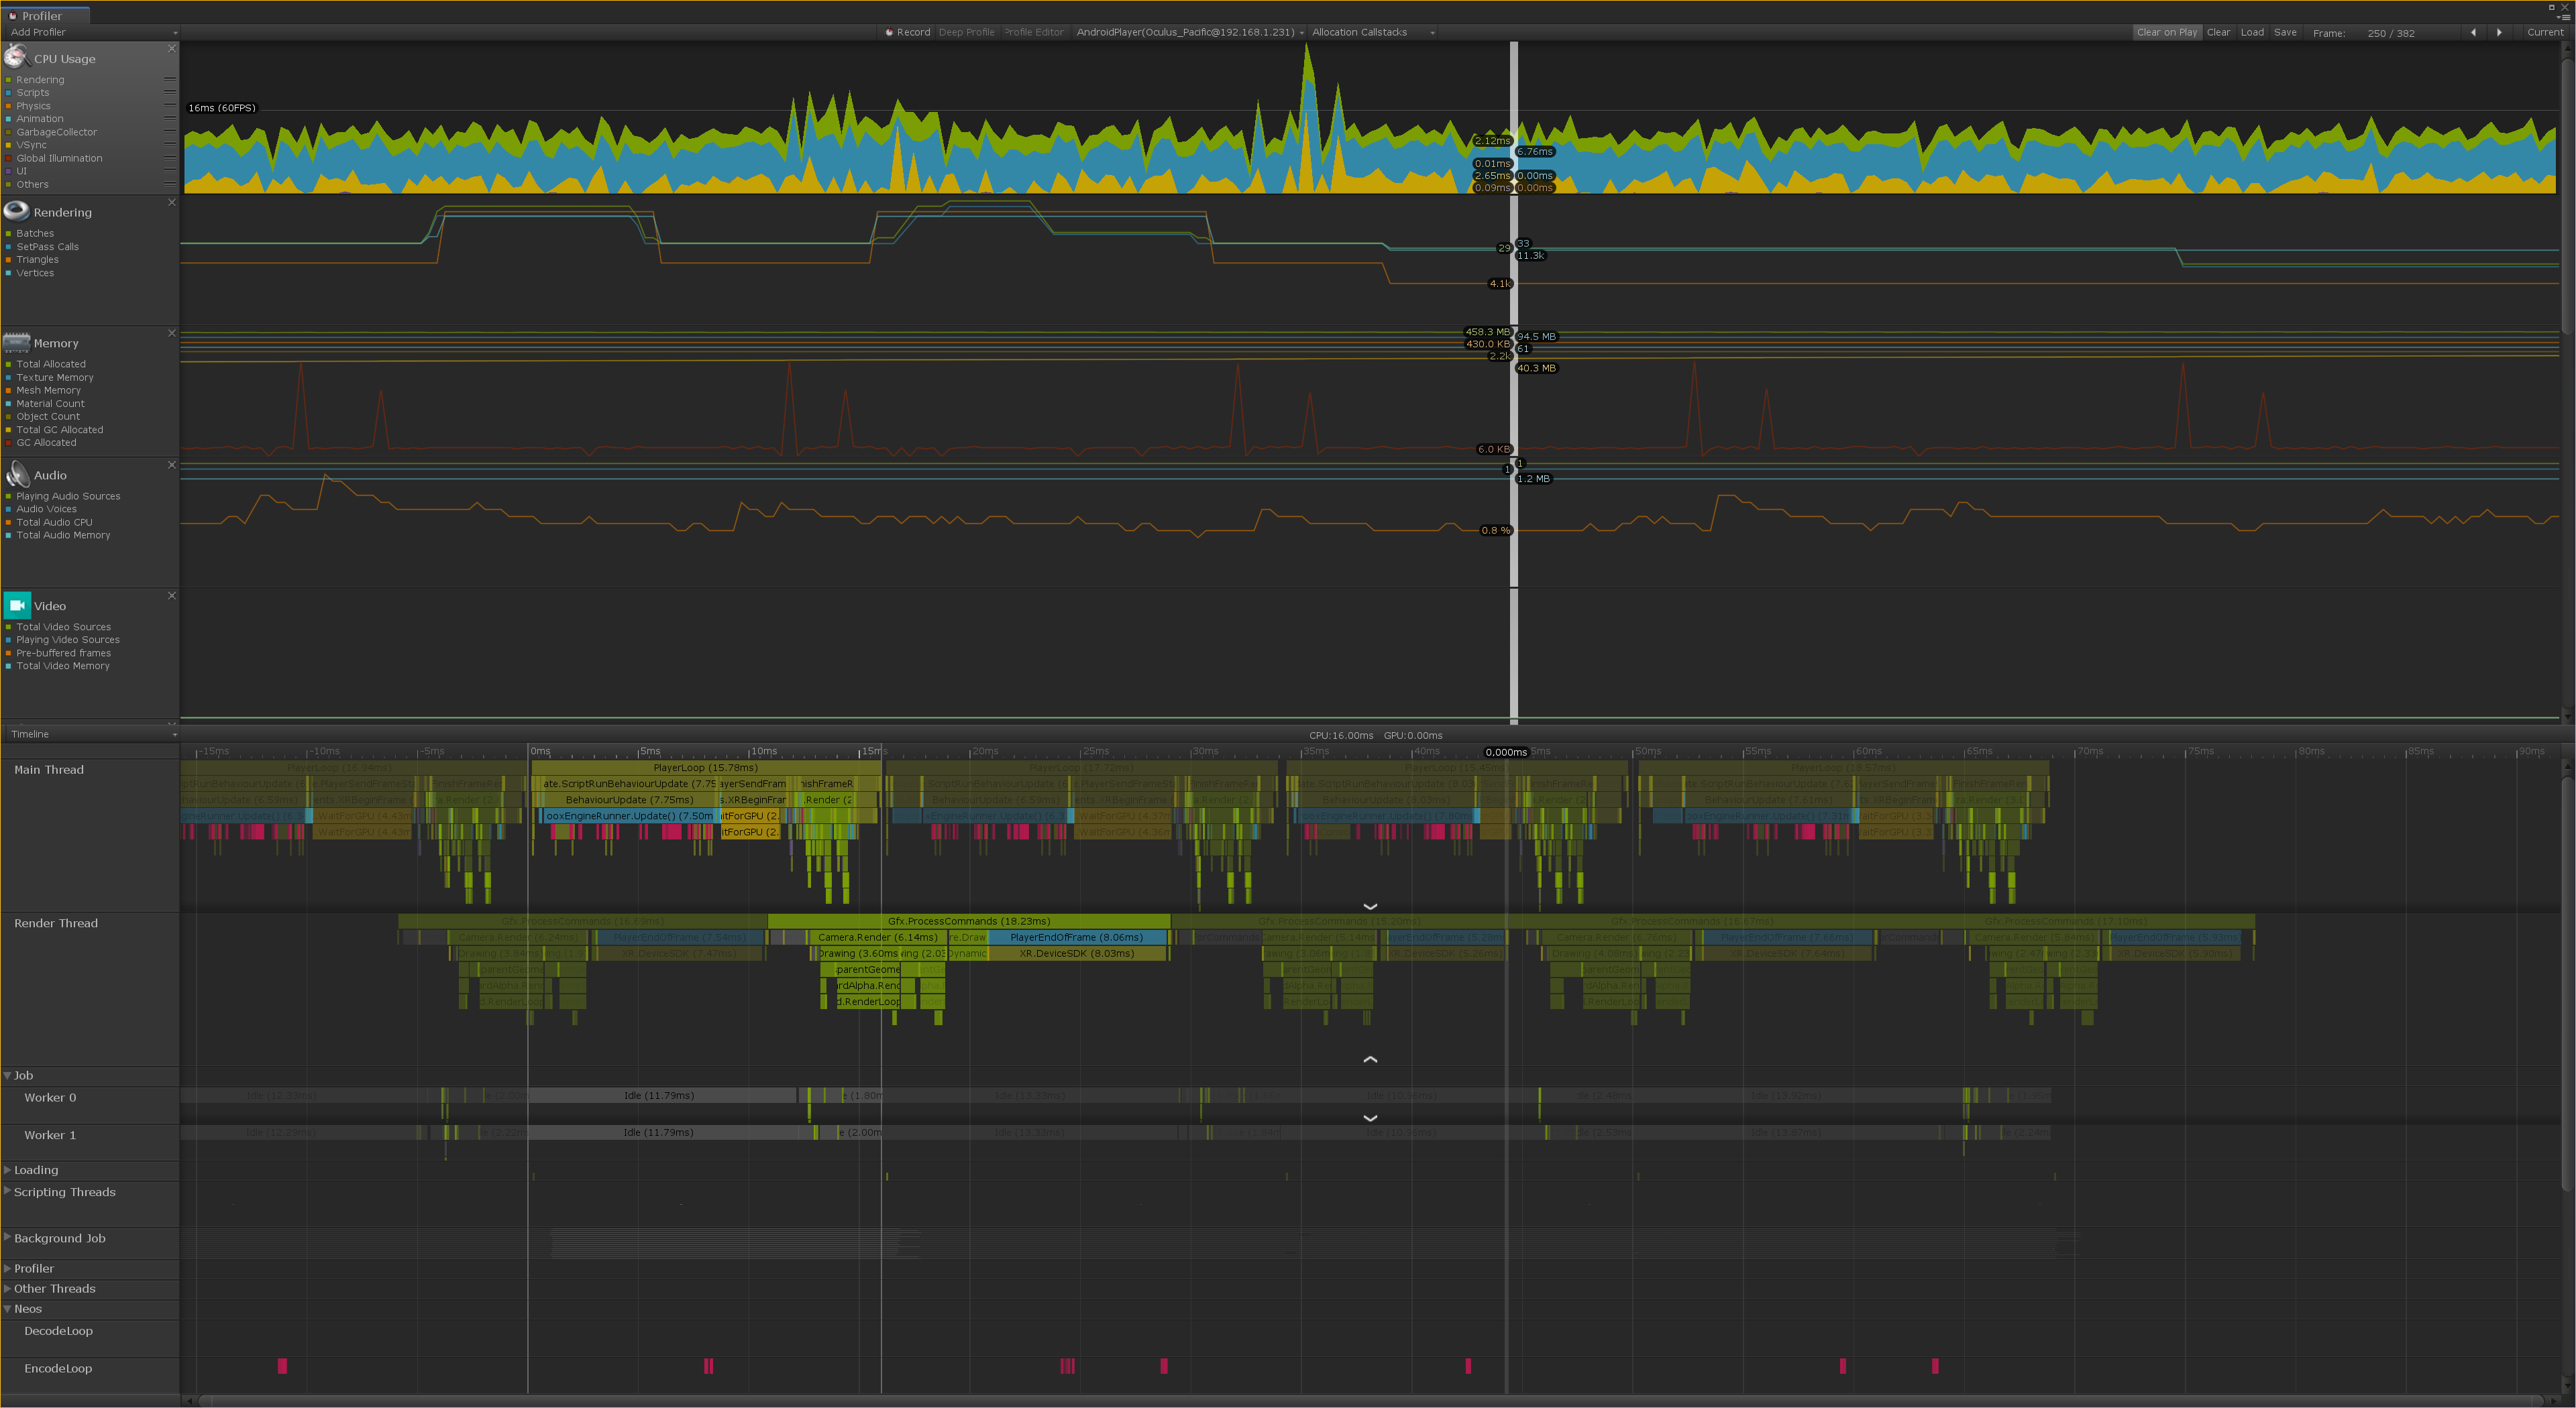The height and width of the screenshot is (1408, 2576).
Task: Open Allocation Callstacks dropdown
Action: 1373,32
